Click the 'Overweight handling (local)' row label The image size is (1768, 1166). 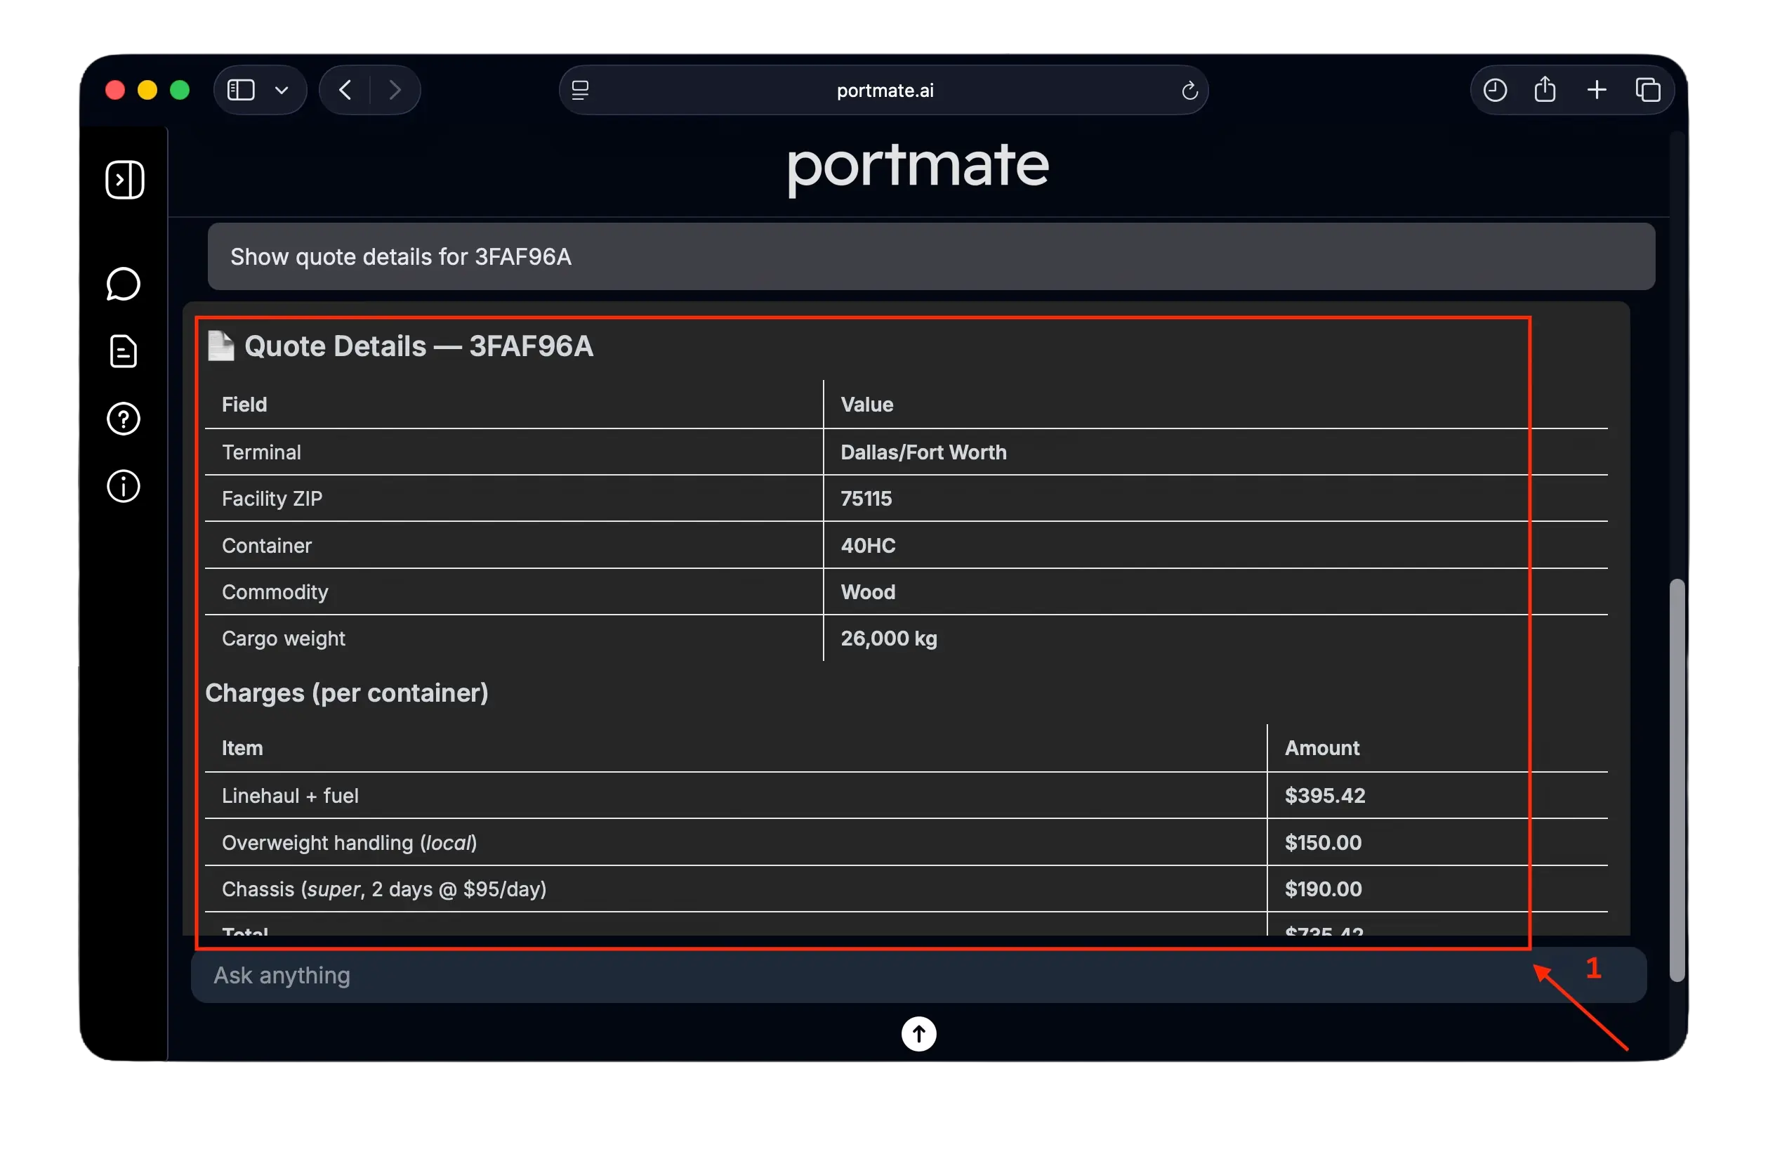[349, 841]
